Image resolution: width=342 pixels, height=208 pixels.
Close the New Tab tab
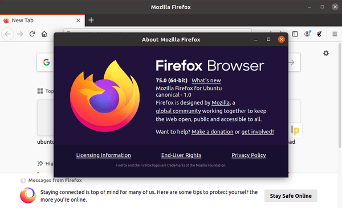pyautogui.click(x=78, y=20)
